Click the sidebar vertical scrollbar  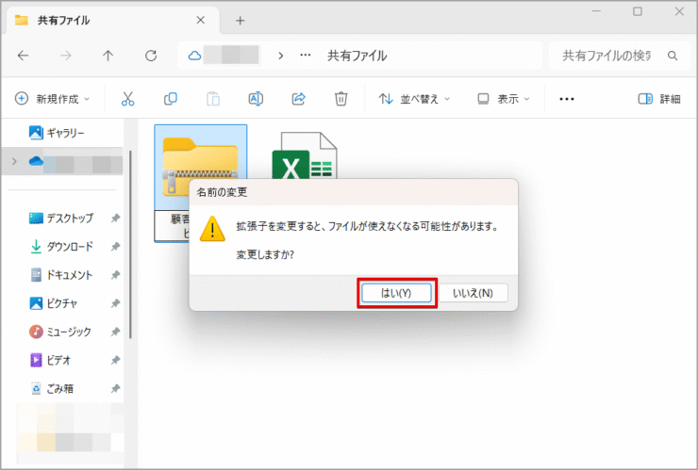click(x=130, y=244)
